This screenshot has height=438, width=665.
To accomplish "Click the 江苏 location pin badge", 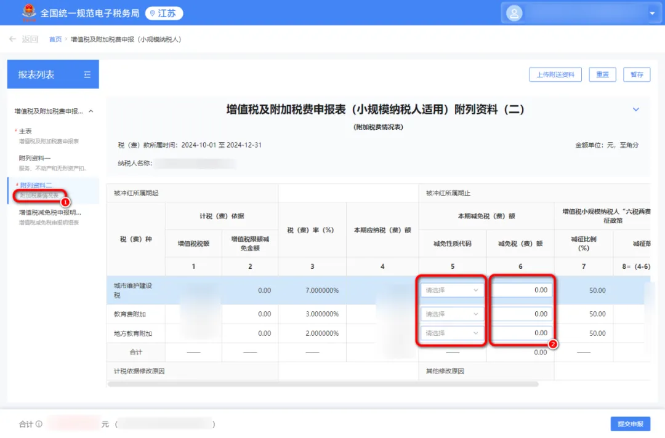I will (x=164, y=13).
